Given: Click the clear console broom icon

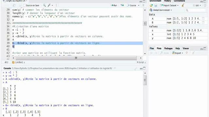Looking at the screenshot, I should pos(136,69).
